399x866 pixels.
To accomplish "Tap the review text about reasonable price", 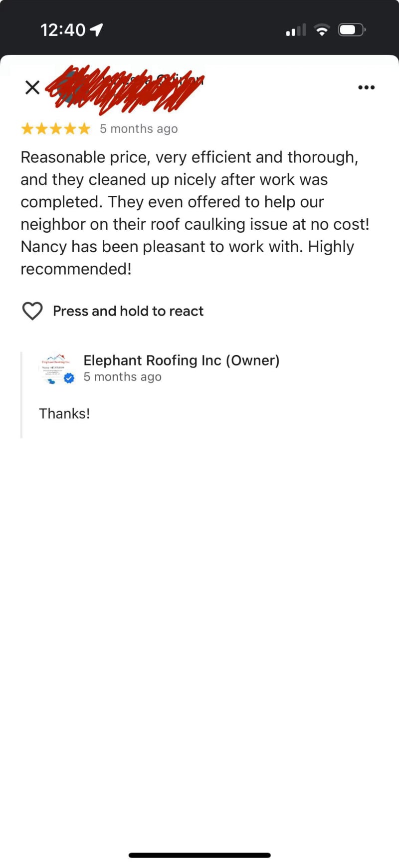I will pos(195,213).
